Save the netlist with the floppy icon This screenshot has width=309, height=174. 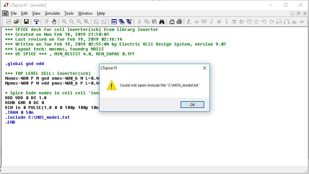(x=26, y=22)
